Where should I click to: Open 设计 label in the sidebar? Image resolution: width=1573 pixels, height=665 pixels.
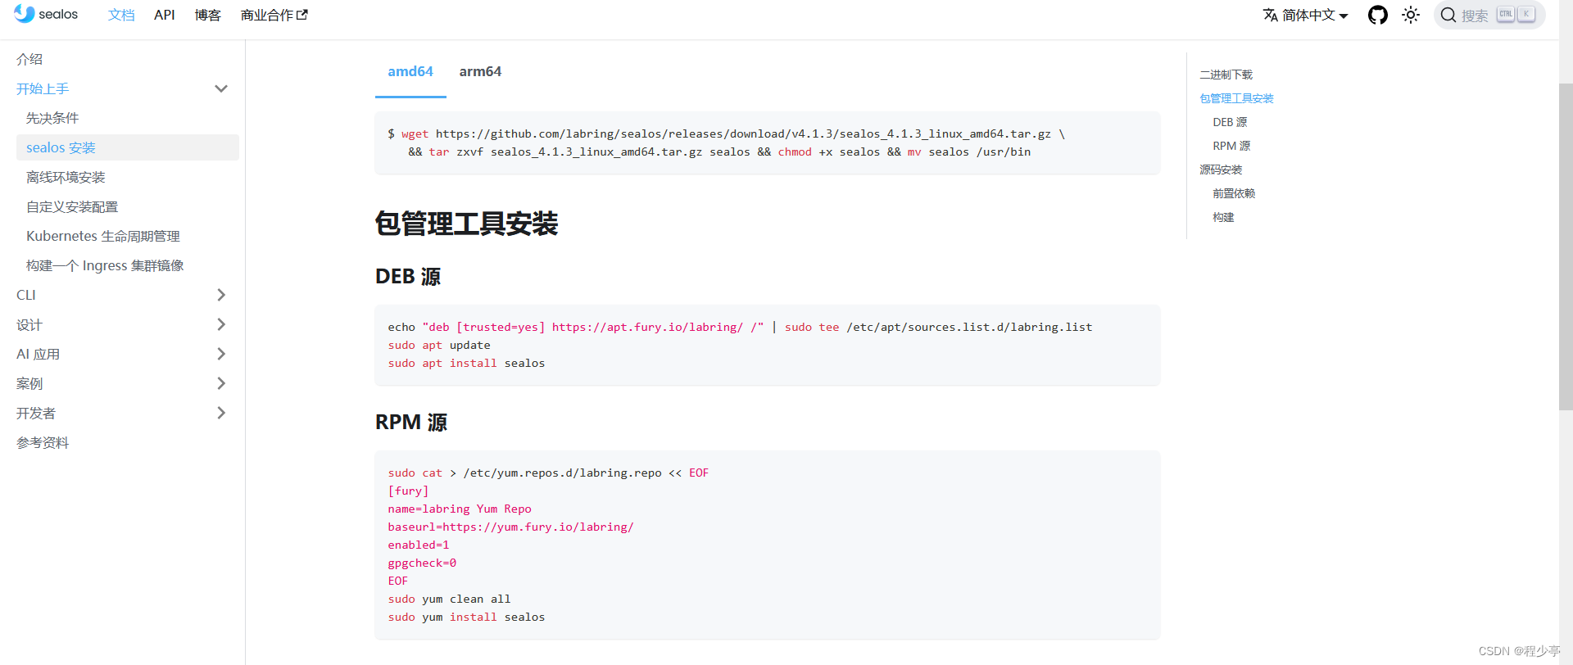29,324
